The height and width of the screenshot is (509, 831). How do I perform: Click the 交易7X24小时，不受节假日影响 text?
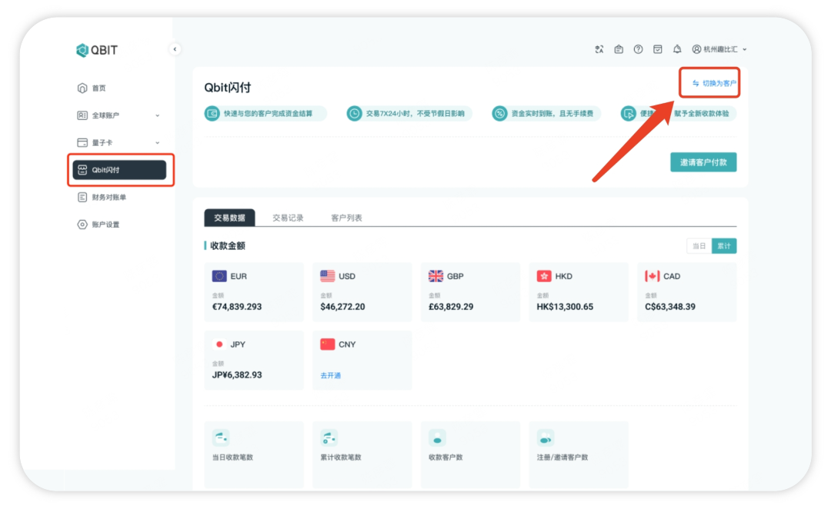[415, 113]
